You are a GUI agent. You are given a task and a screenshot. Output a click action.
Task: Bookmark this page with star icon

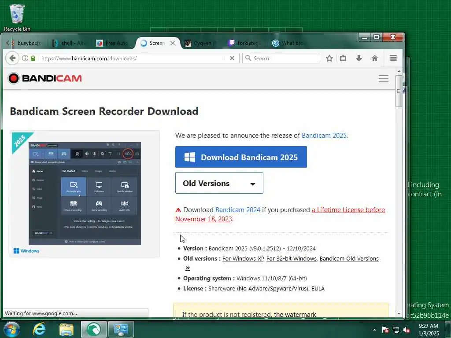329,59
